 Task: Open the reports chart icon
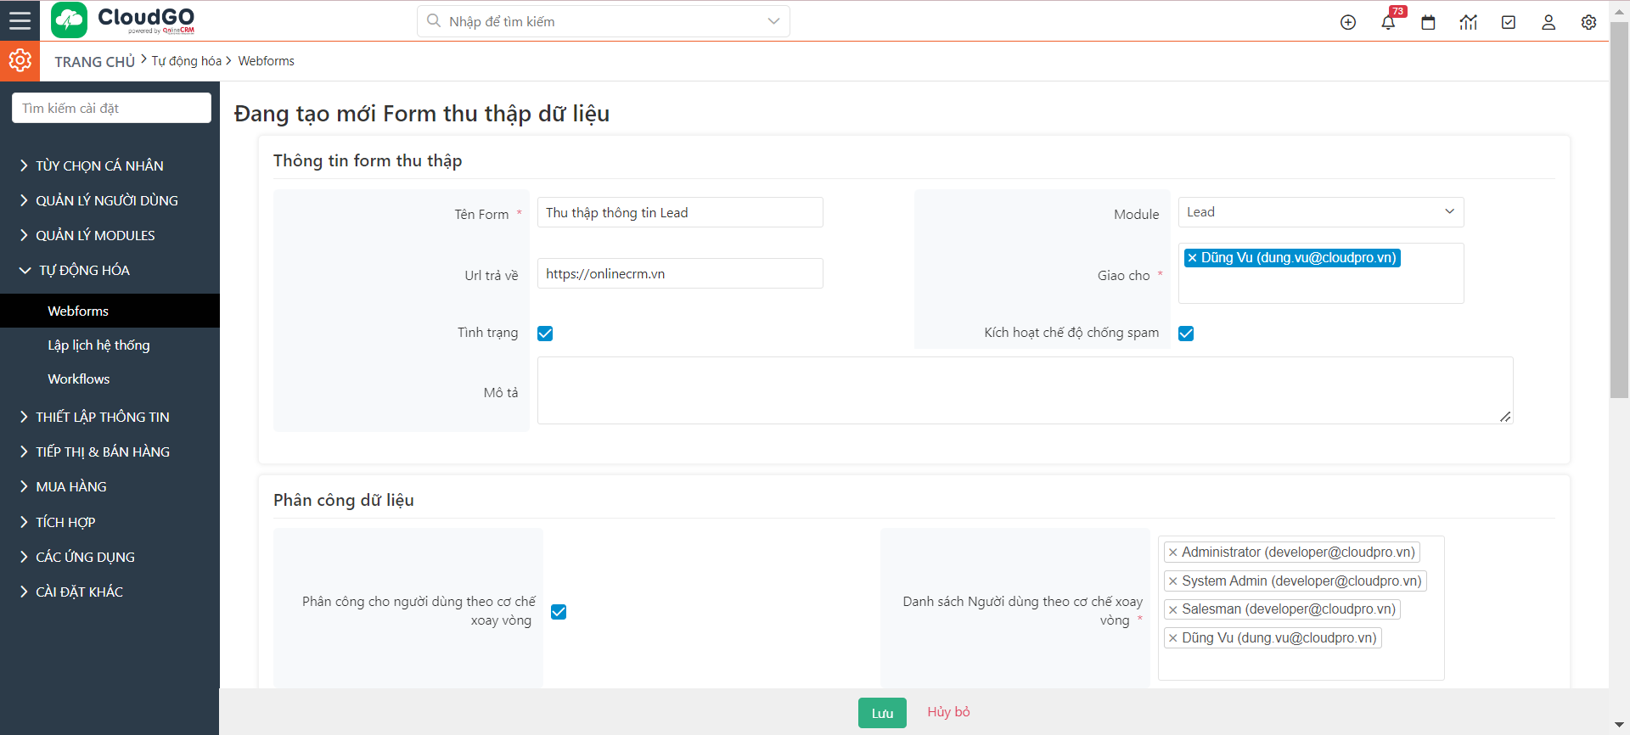pos(1468,22)
